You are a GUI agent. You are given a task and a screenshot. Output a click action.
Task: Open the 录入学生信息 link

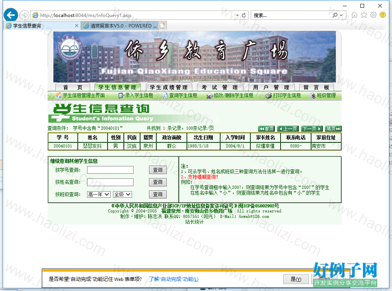coord(139,95)
